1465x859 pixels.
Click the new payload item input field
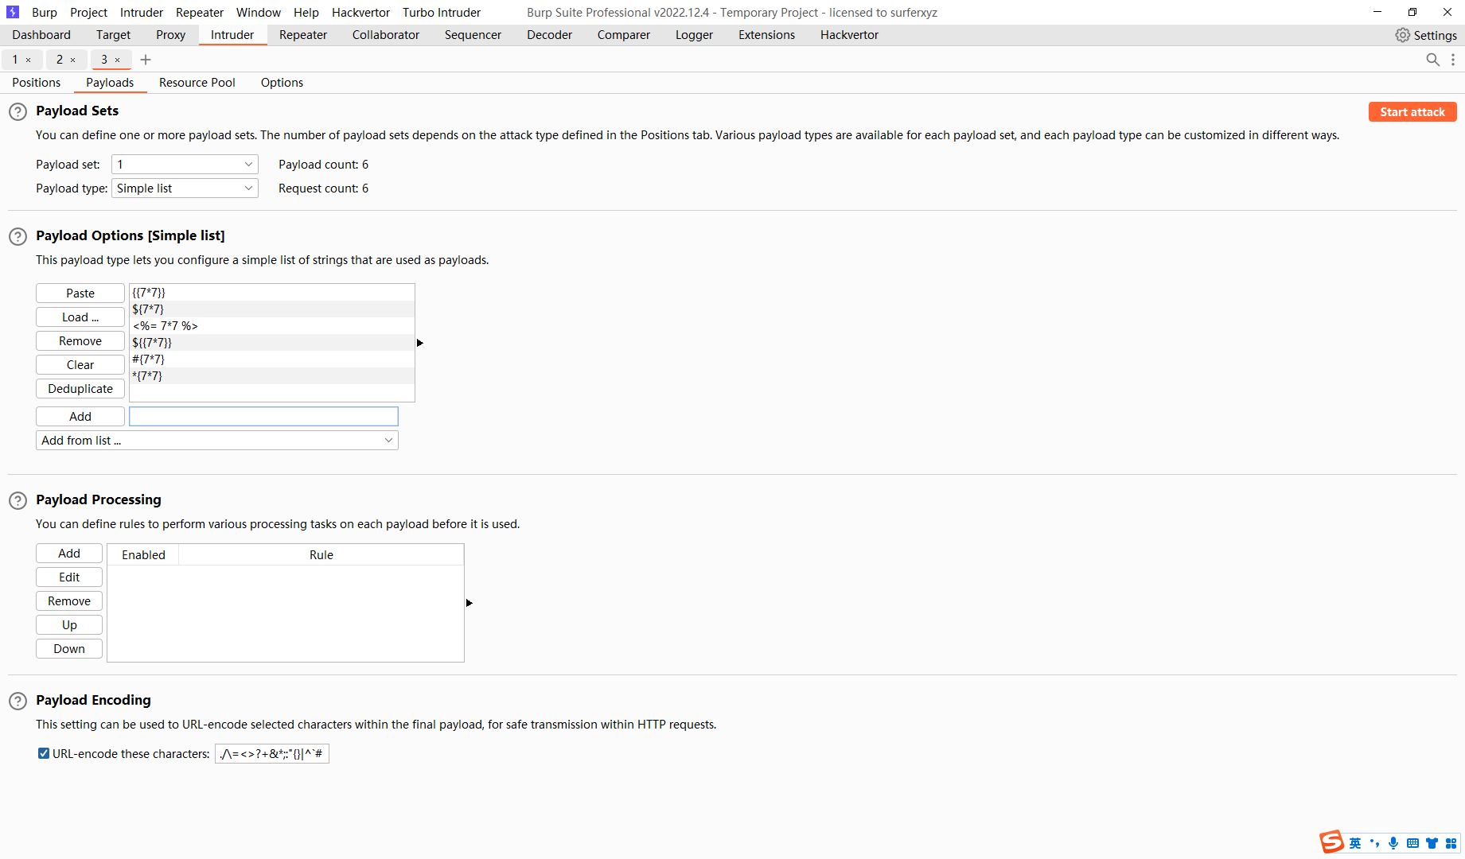pyautogui.click(x=263, y=417)
